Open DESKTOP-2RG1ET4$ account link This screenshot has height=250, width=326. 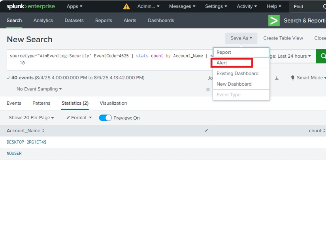(x=26, y=142)
